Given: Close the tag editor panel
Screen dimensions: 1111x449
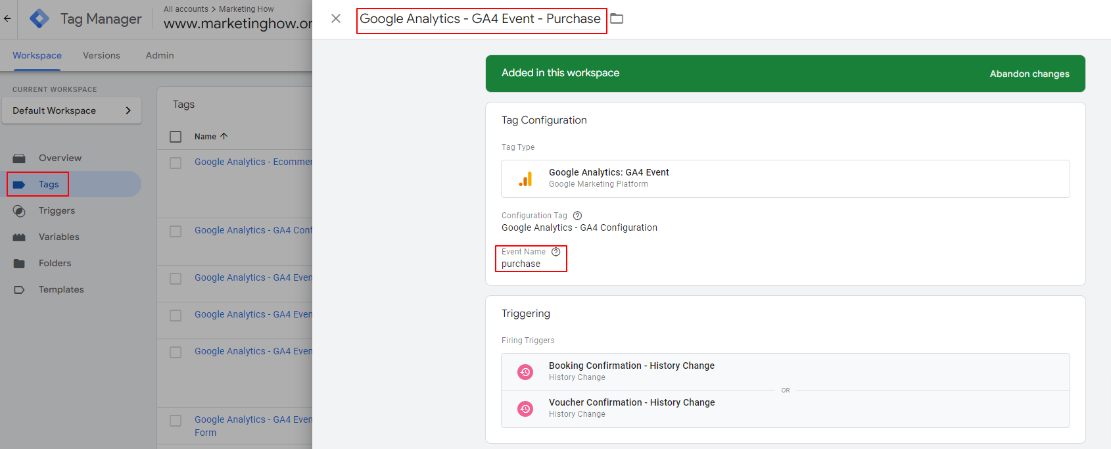Looking at the screenshot, I should tap(336, 18).
